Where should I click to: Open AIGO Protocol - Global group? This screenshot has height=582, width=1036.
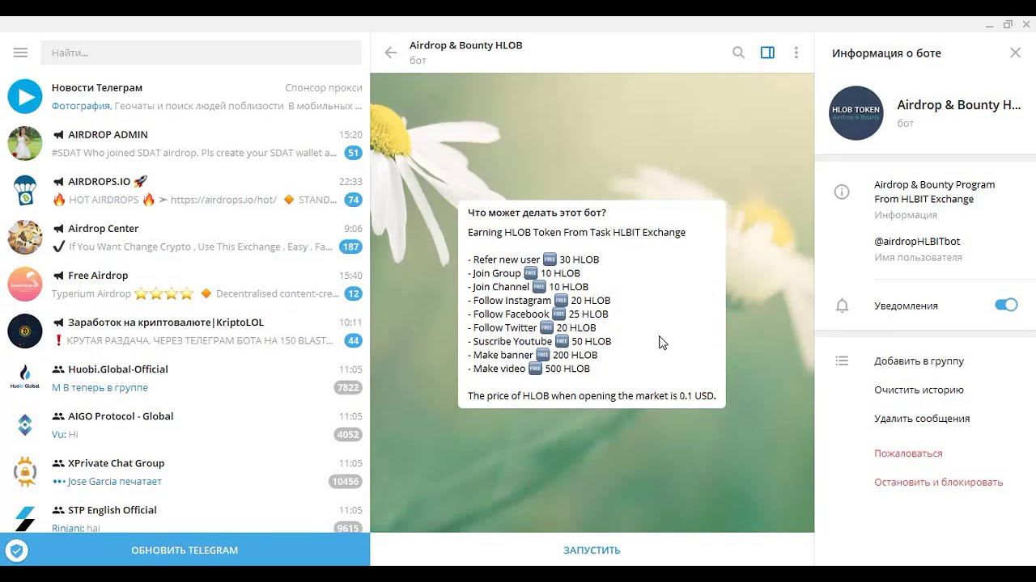point(185,424)
